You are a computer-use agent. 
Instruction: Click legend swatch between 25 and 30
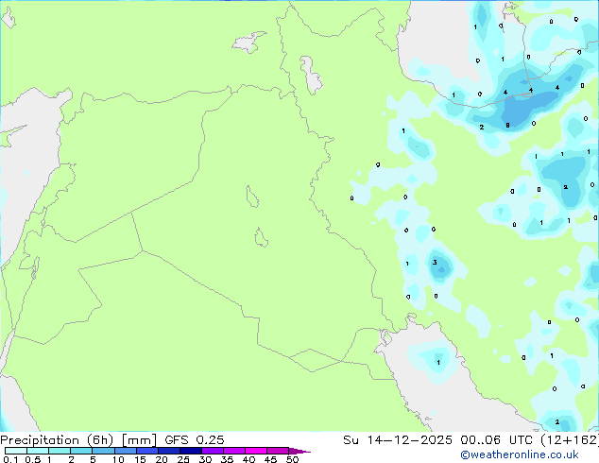coord(190,451)
